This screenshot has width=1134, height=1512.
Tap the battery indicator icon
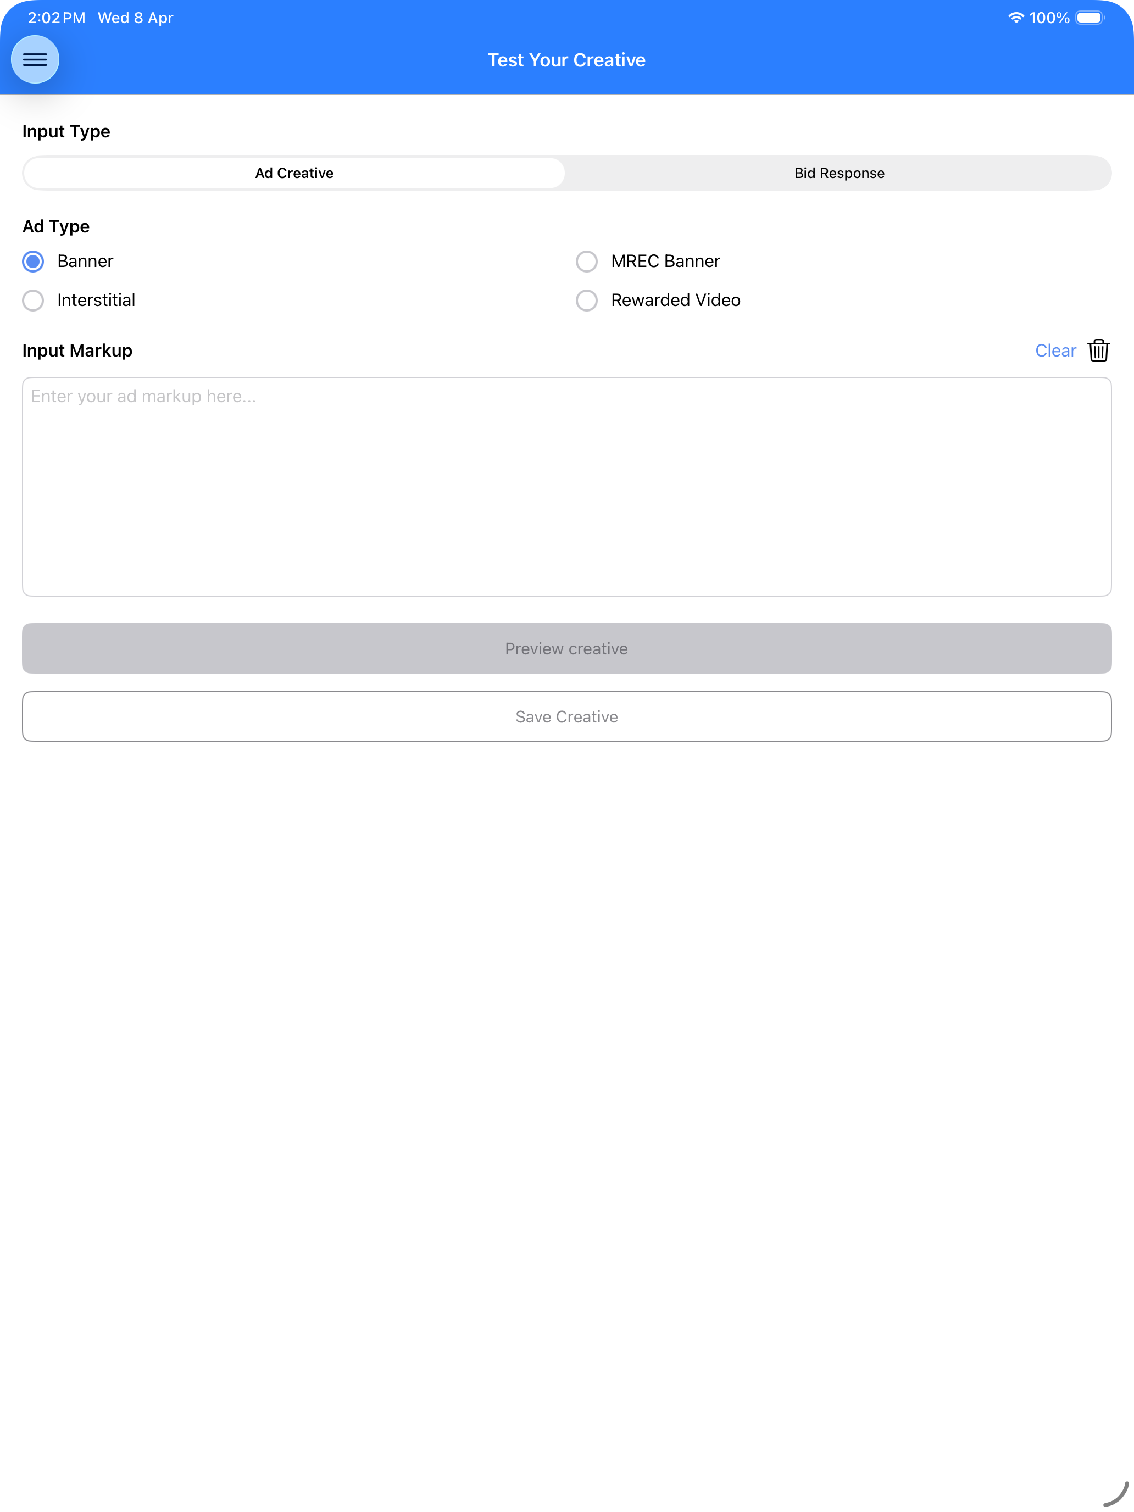coord(1090,18)
